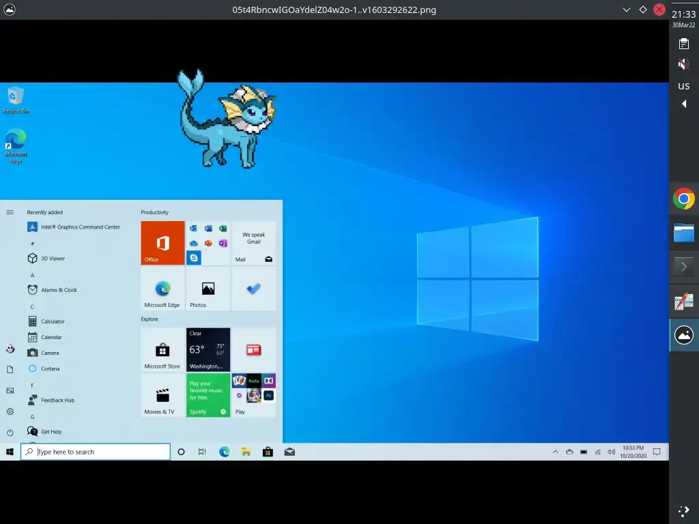
Task: Open the clipboard icon in side panel
Action: point(684,44)
